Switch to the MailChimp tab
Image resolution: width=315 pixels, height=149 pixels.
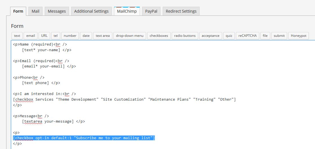[127, 11]
